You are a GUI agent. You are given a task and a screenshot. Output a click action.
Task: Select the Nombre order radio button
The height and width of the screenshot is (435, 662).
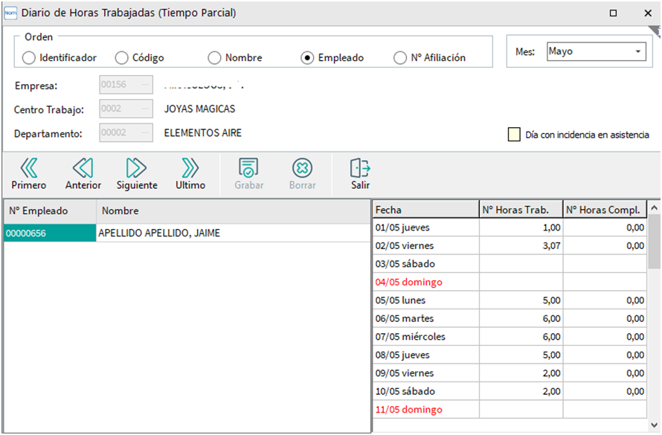coord(215,58)
